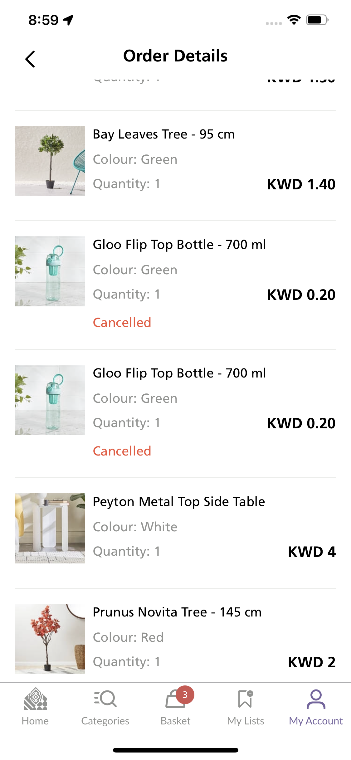The width and height of the screenshot is (351, 760).
Task: Tap Peyton Metal Top Side Table title
Action: pyautogui.click(x=179, y=502)
